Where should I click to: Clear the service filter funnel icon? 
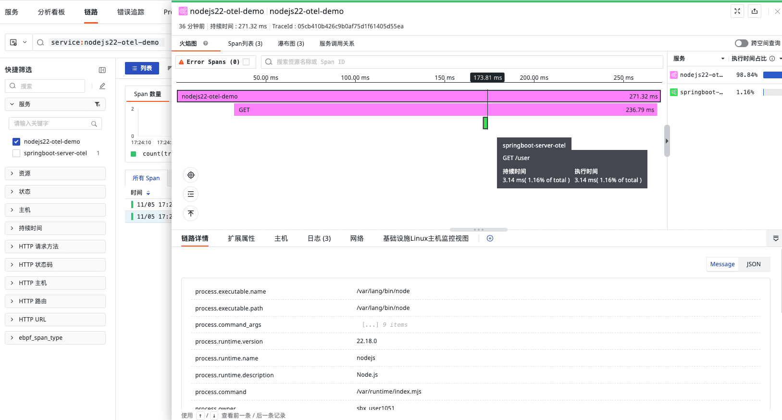98,104
